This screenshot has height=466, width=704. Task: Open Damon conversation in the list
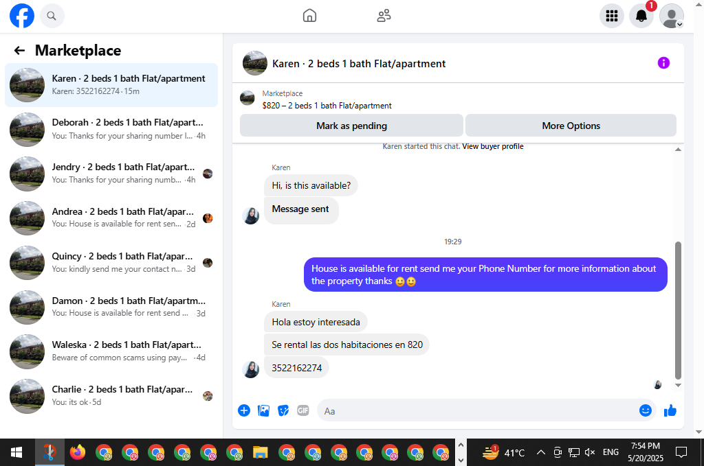click(111, 307)
